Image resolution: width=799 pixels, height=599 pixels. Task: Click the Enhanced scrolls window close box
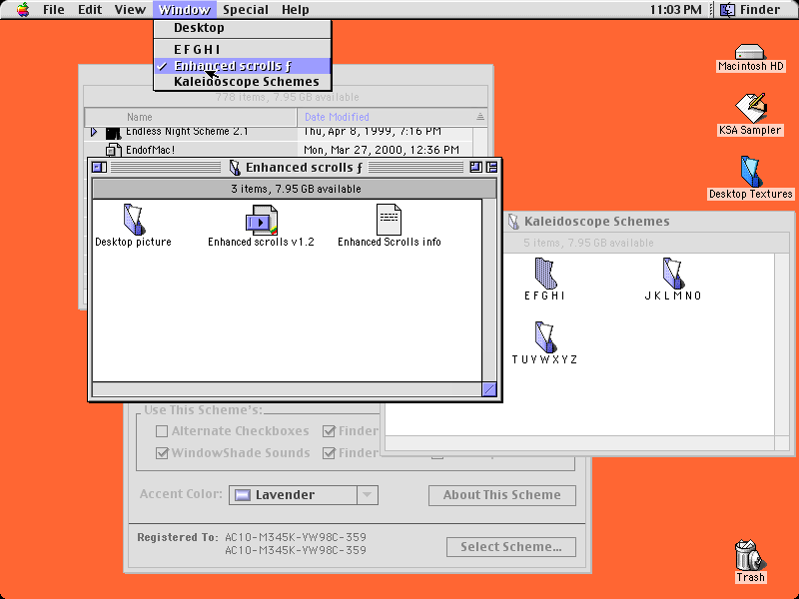click(99, 167)
